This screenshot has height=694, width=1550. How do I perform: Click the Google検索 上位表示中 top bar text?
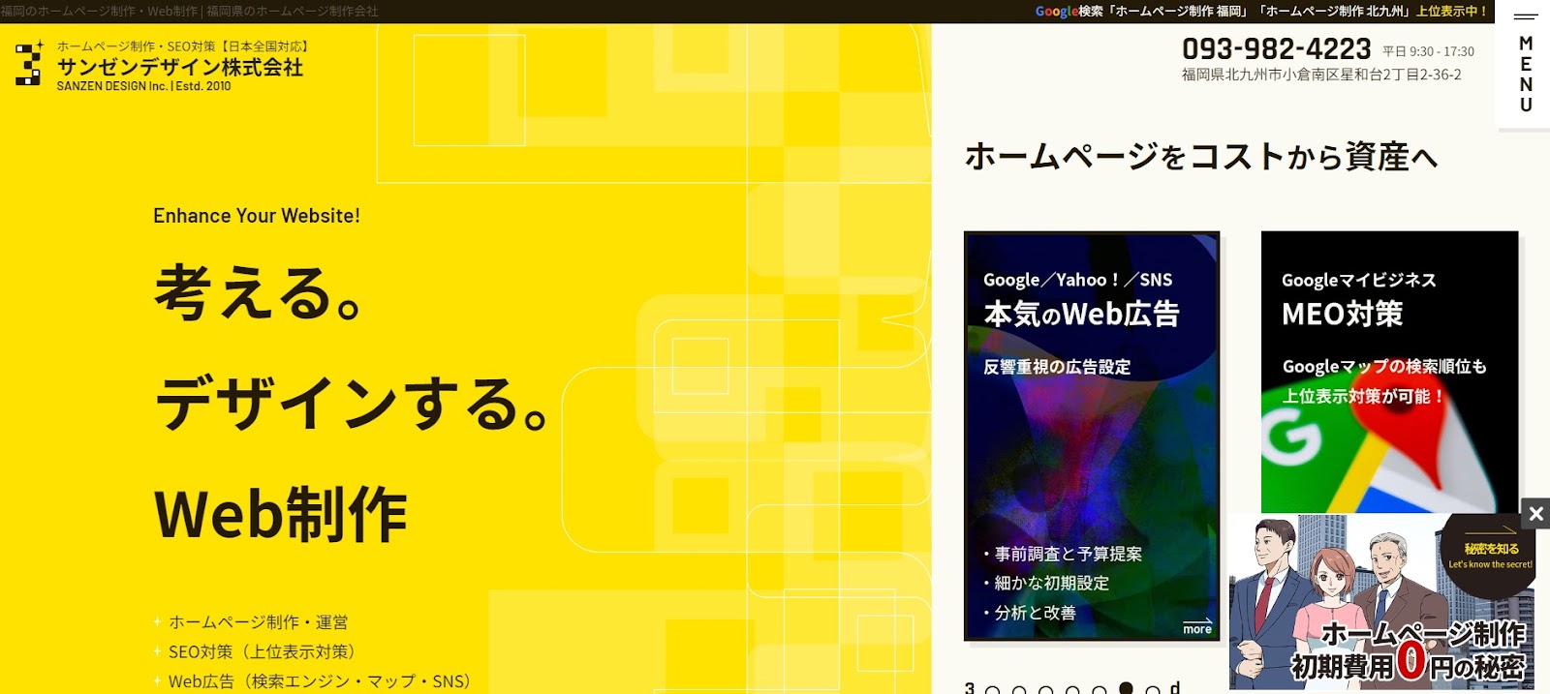click(1261, 12)
